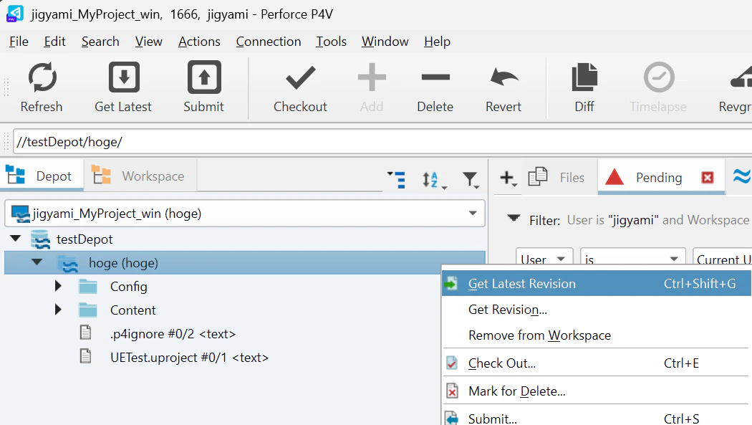The height and width of the screenshot is (425, 752).
Task: Choose Remove from Workspace menu entry
Action: point(596,335)
